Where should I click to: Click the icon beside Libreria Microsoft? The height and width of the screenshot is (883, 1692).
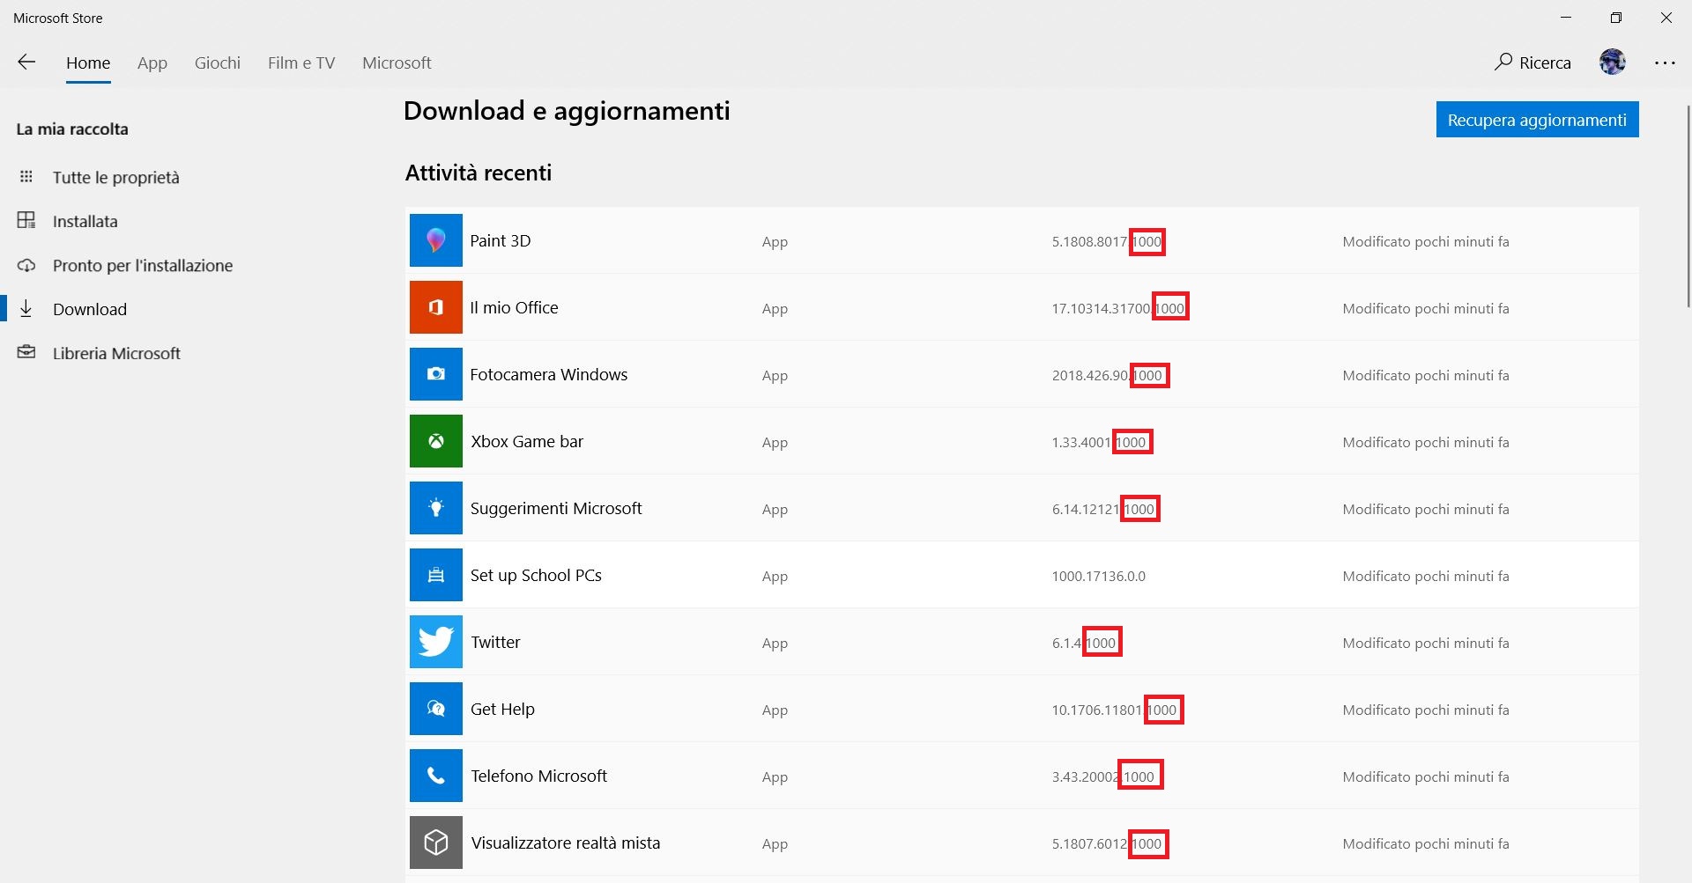26,352
